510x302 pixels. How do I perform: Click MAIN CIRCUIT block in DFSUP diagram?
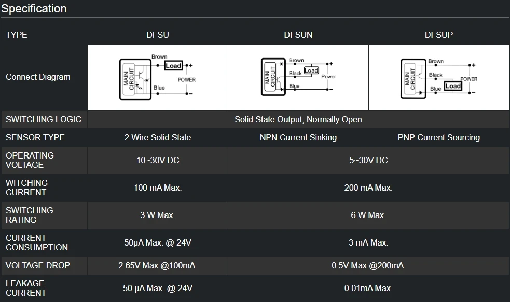click(x=410, y=79)
